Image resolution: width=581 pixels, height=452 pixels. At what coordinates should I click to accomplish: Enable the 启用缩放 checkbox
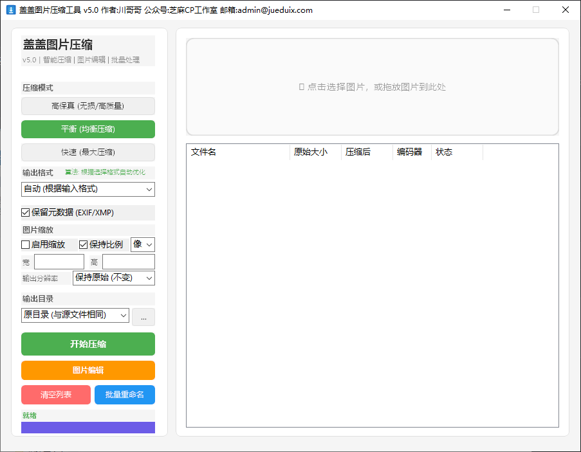click(26, 245)
